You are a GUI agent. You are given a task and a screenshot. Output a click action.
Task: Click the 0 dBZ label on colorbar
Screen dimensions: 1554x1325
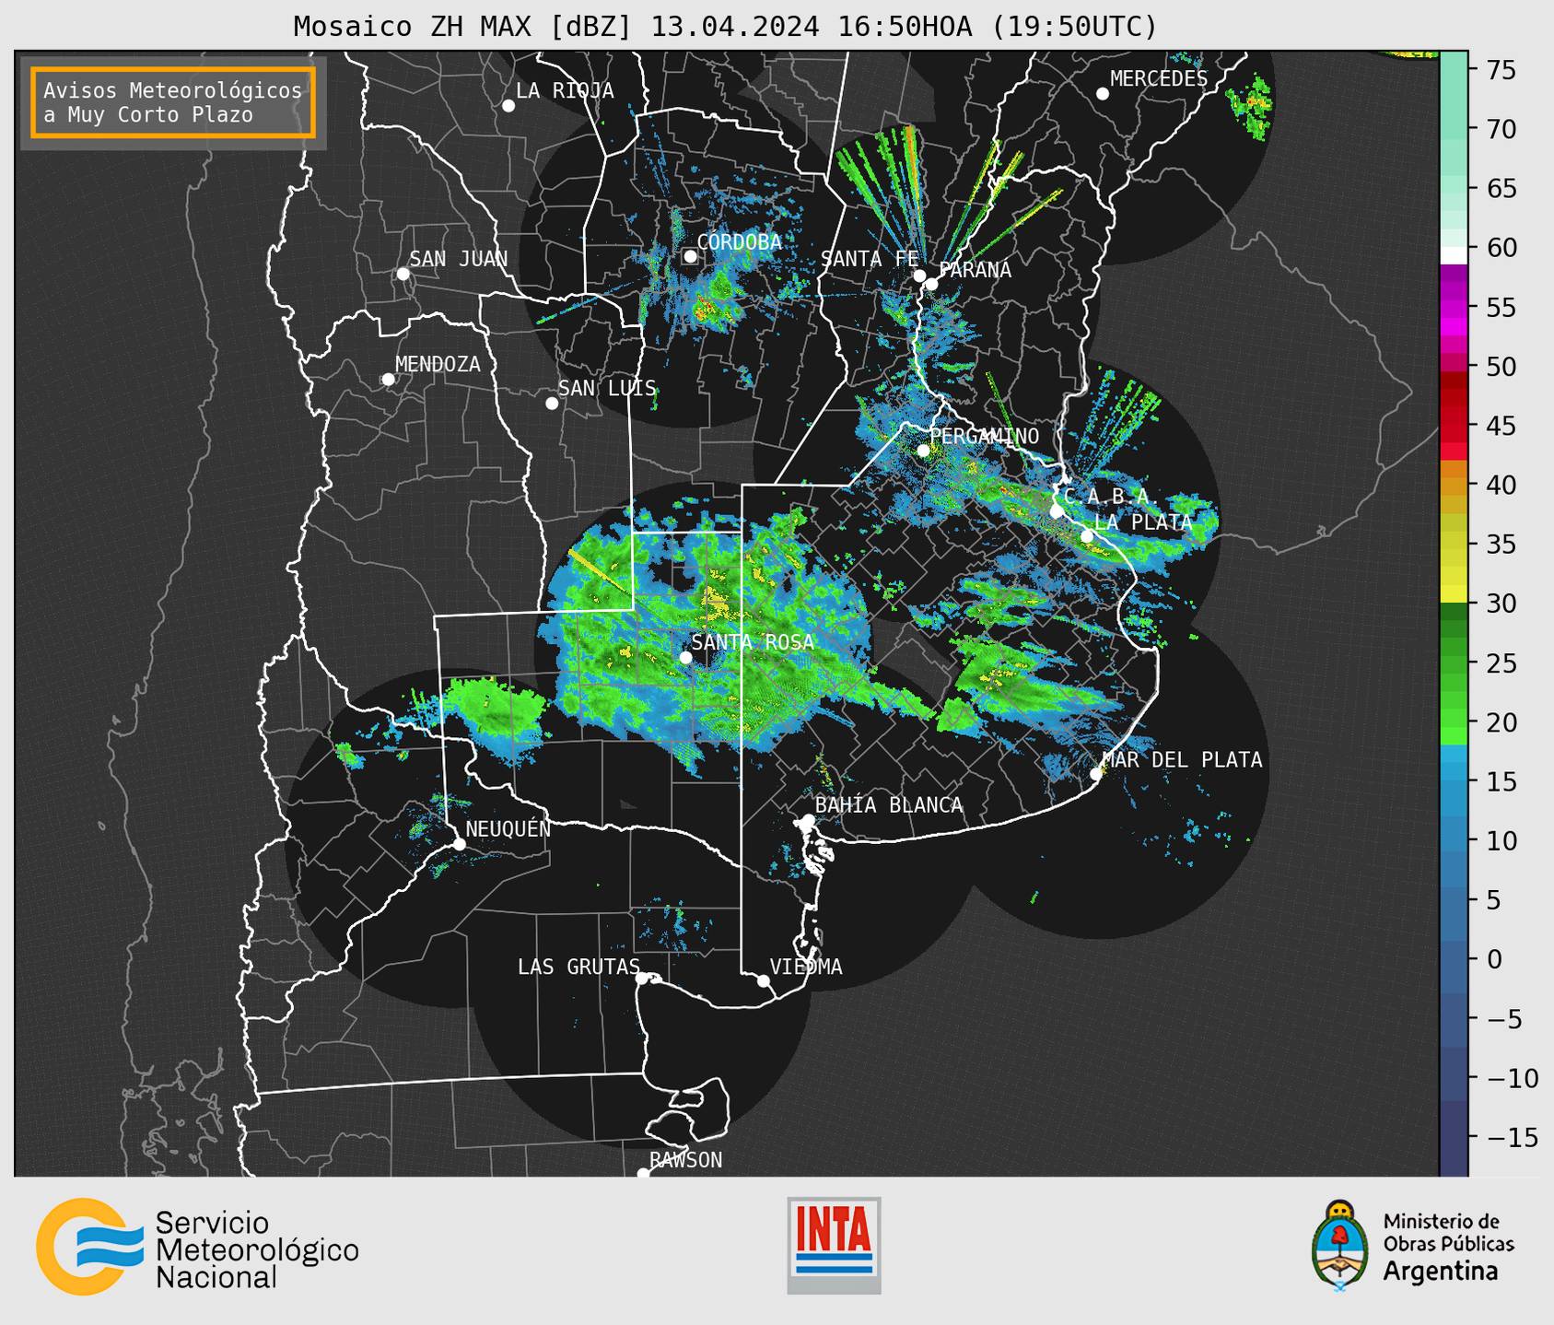[1494, 959]
